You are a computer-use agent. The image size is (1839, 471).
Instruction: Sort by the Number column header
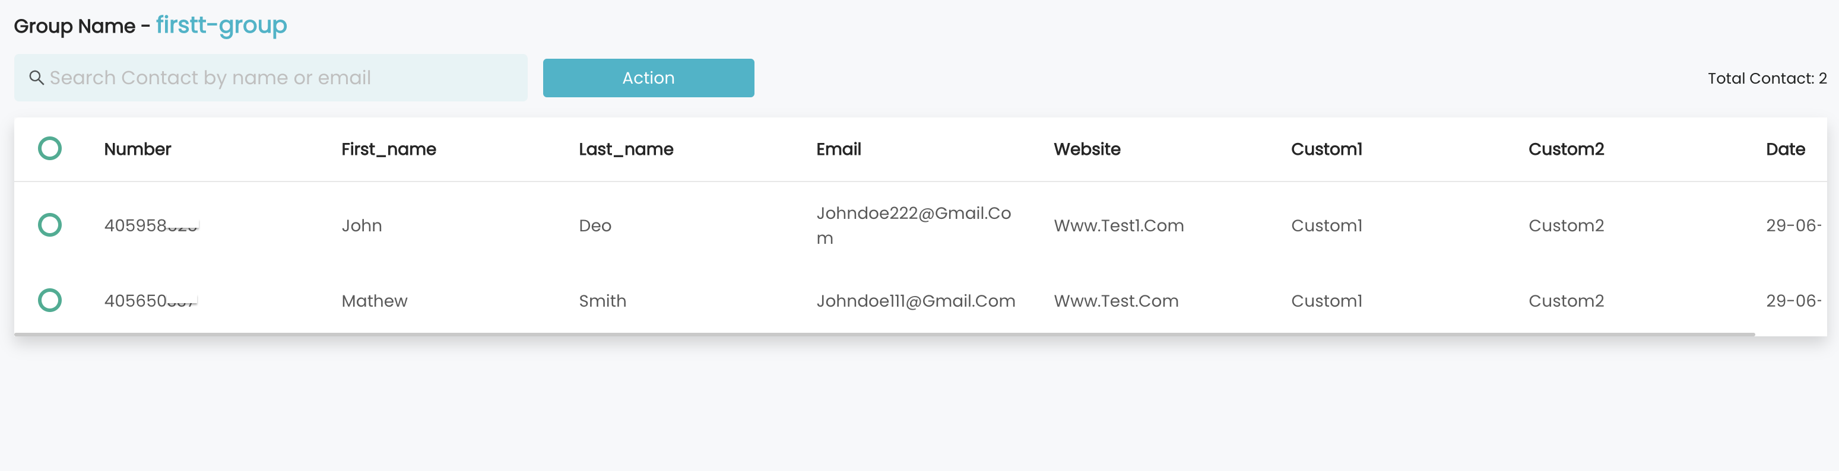(x=138, y=149)
